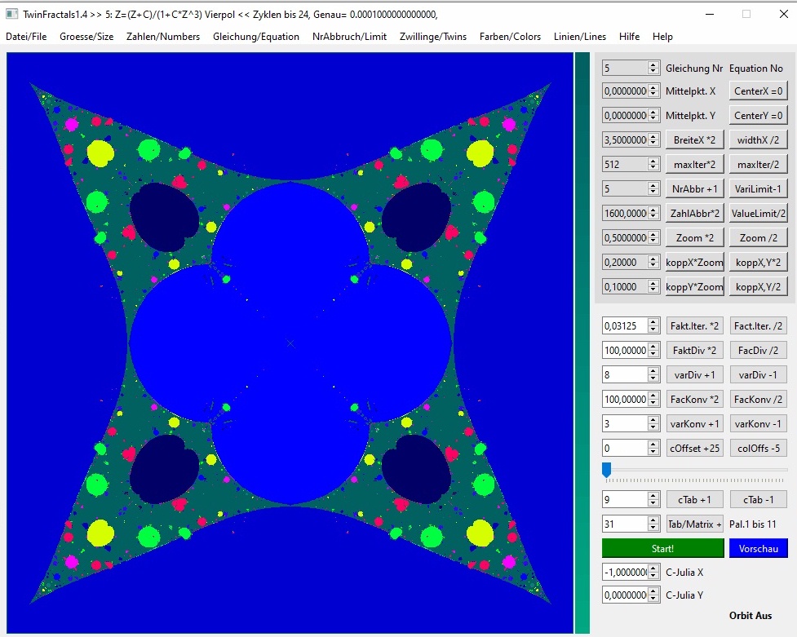This screenshot has height=637, width=797.
Task: Click the ValueLimit/2 button
Action: coord(759,213)
